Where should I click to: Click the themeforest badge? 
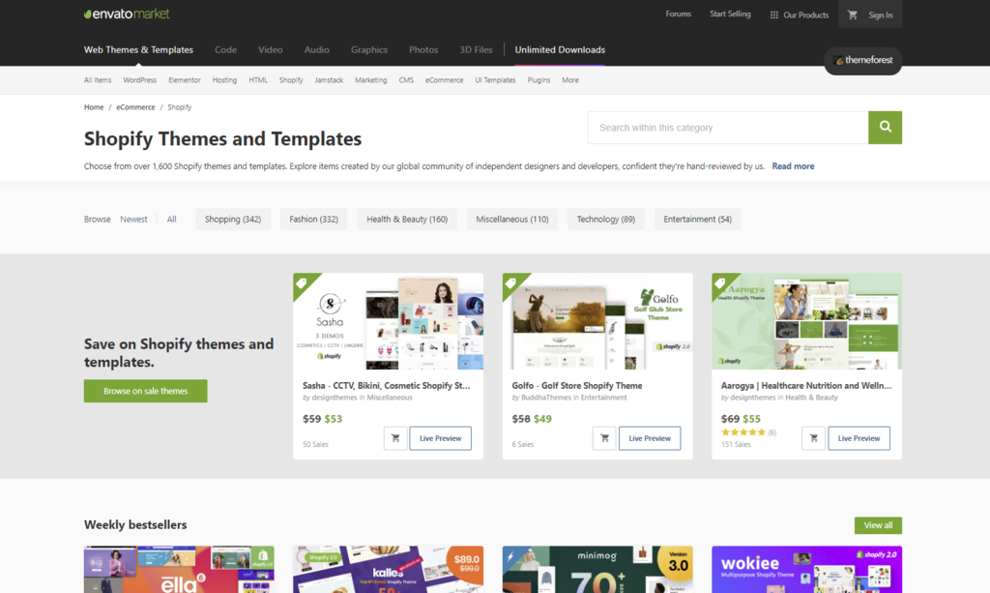point(862,61)
